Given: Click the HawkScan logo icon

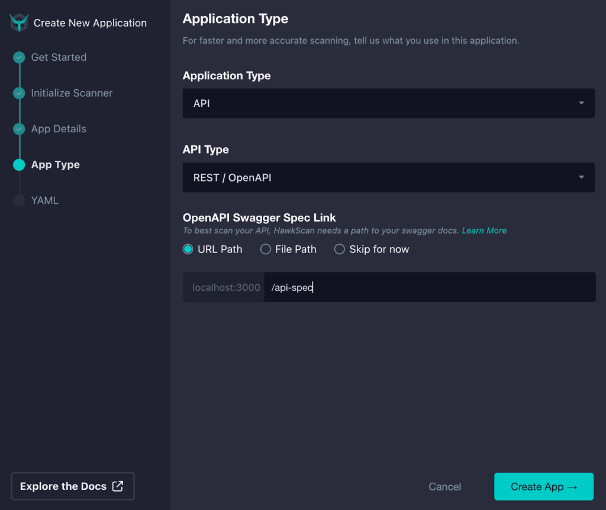Looking at the screenshot, I should pos(18,22).
